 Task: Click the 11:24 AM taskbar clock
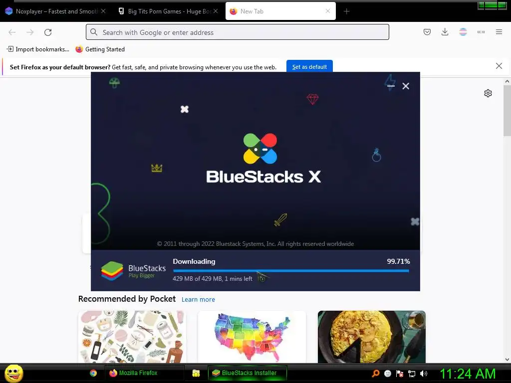468,374
